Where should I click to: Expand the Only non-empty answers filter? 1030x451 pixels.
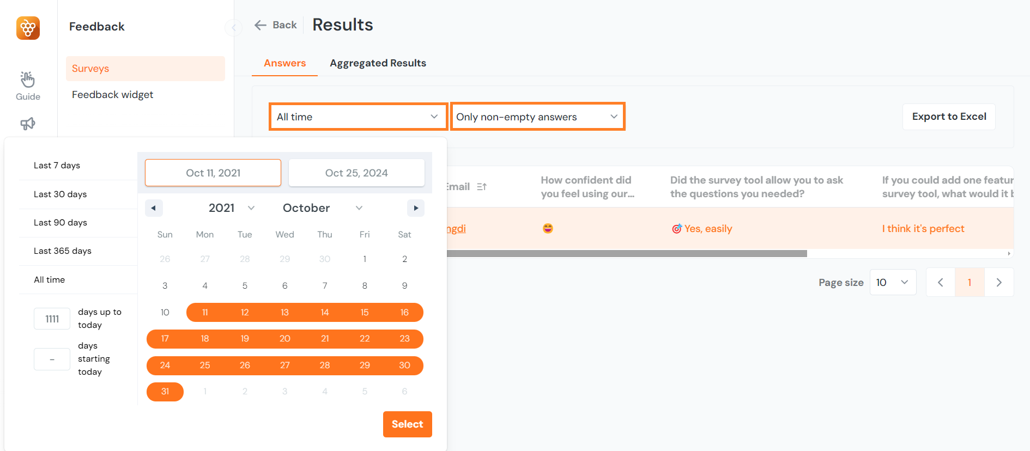coord(537,117)
